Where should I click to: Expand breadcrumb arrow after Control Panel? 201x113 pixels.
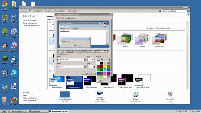pyautogui.click(x=43, y=11)
